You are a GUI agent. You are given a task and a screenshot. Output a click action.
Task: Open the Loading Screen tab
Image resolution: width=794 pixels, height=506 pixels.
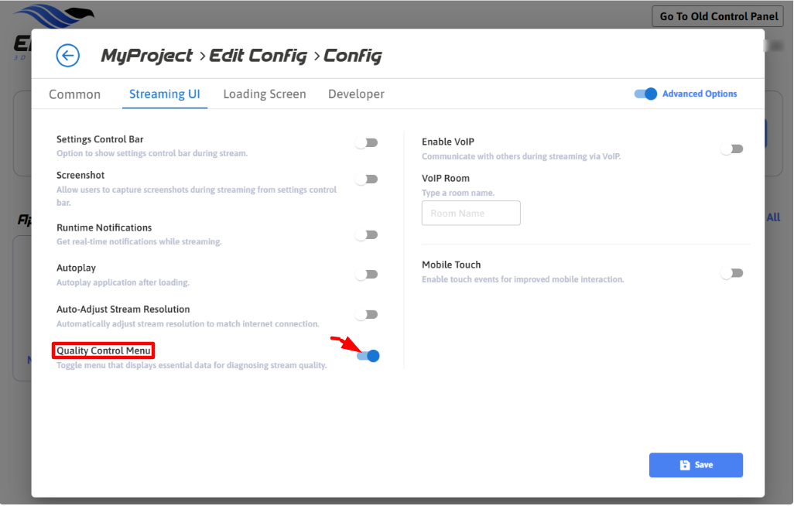[x=265, y=94]
